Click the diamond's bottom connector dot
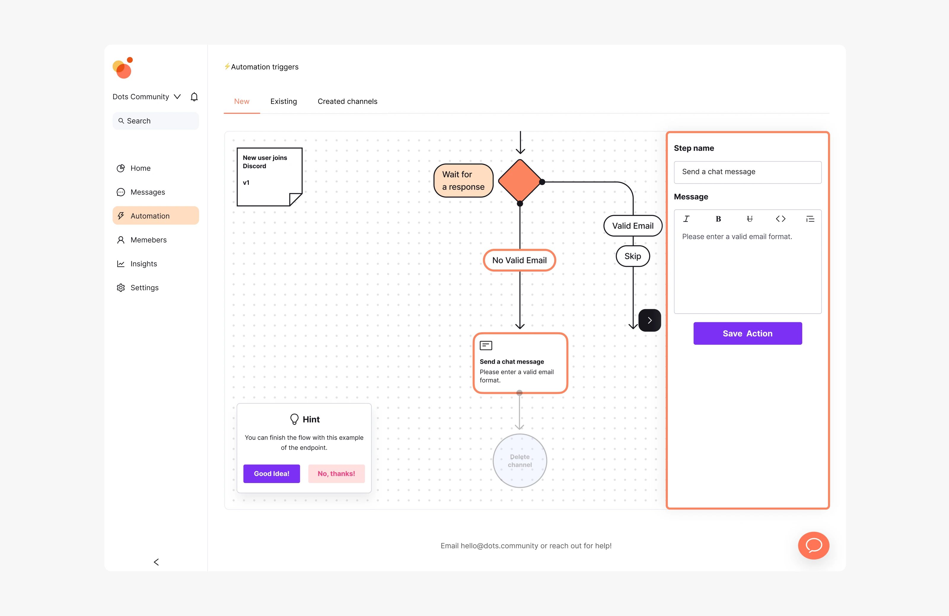 click(520, 203)
